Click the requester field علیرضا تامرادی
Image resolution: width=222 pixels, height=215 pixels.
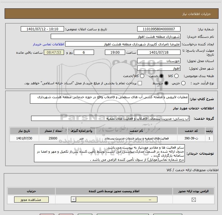[x=123, y=44]
